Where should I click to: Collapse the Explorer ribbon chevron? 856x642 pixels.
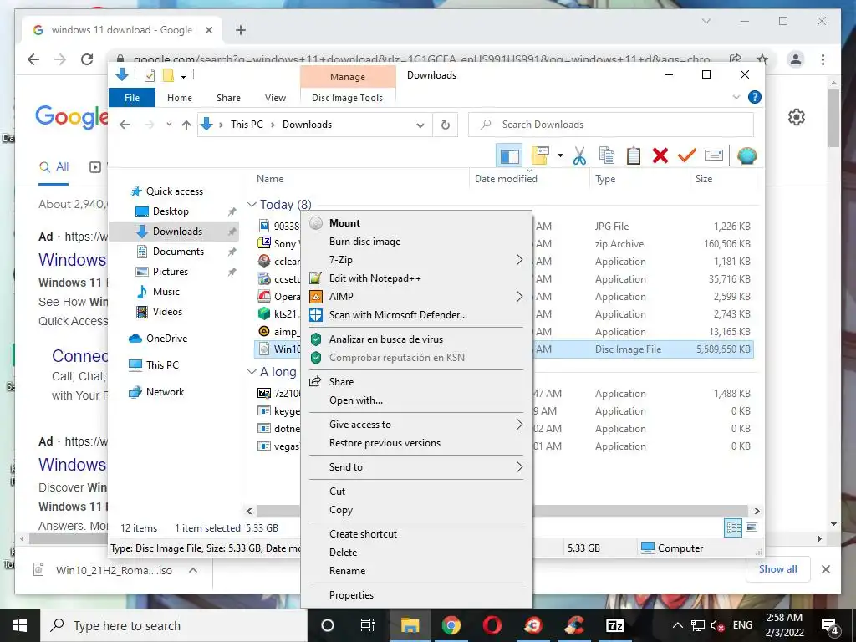point(736,97)
